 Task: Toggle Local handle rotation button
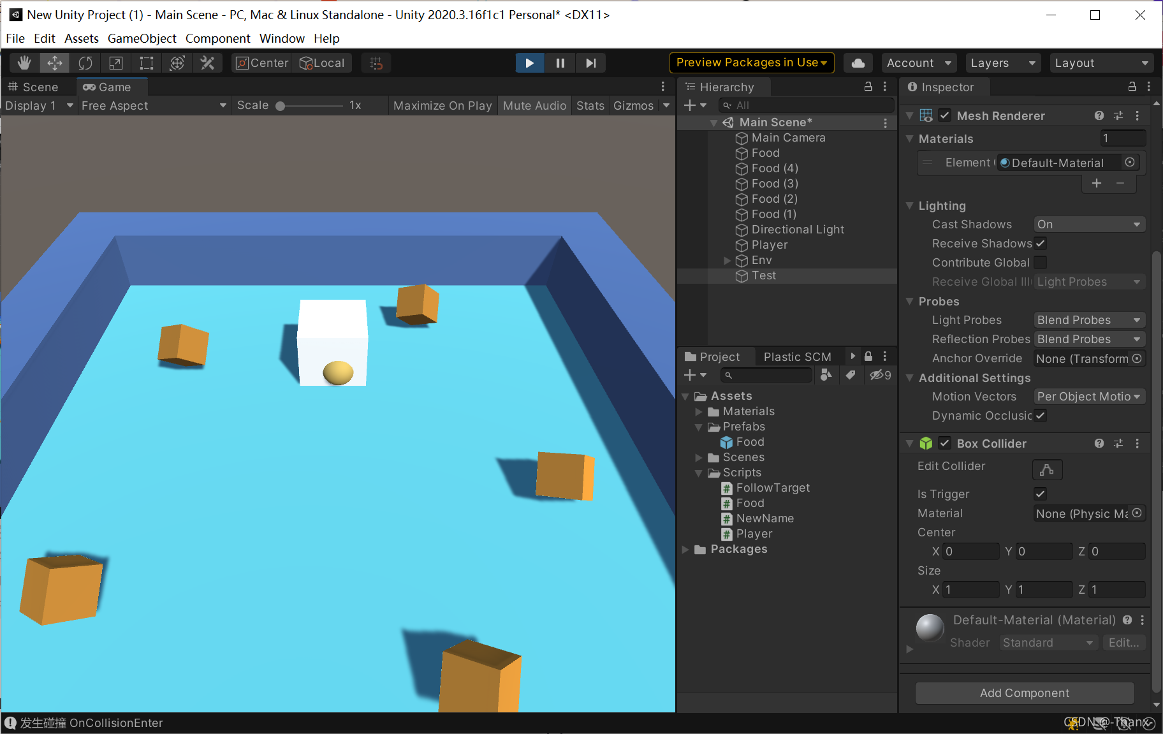[322, 63]
